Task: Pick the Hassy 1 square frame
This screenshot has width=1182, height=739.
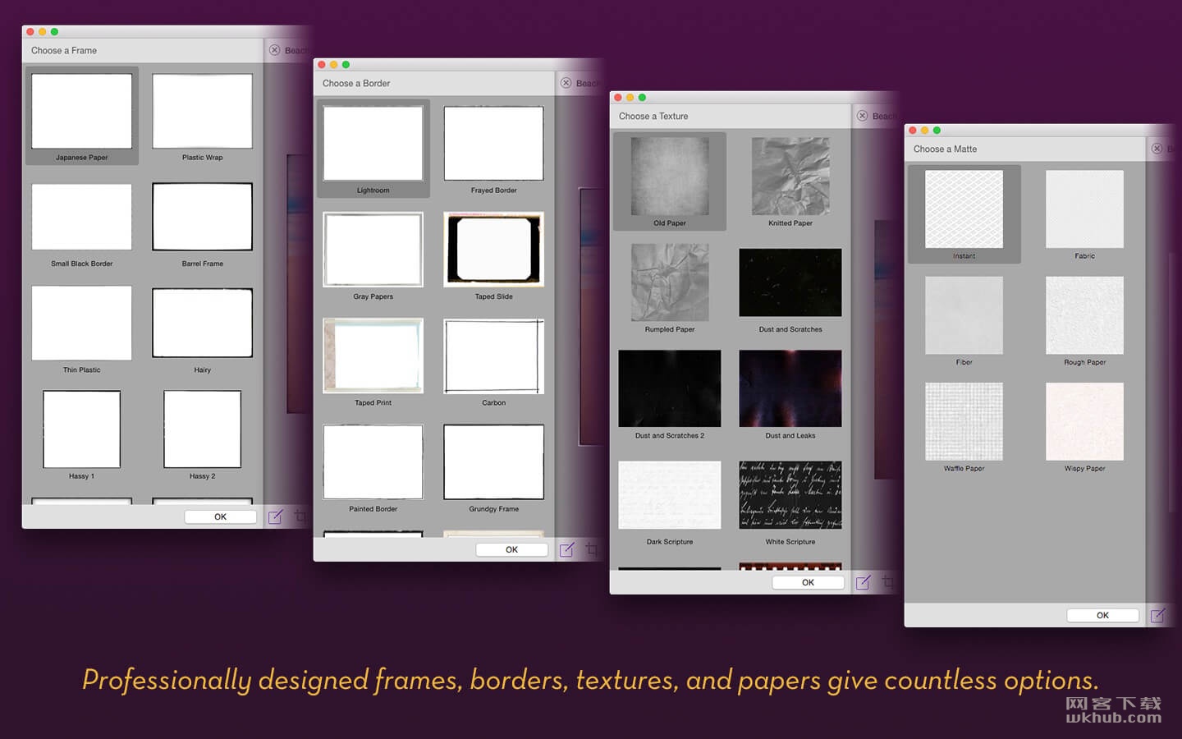Action: tap(81, 429)
